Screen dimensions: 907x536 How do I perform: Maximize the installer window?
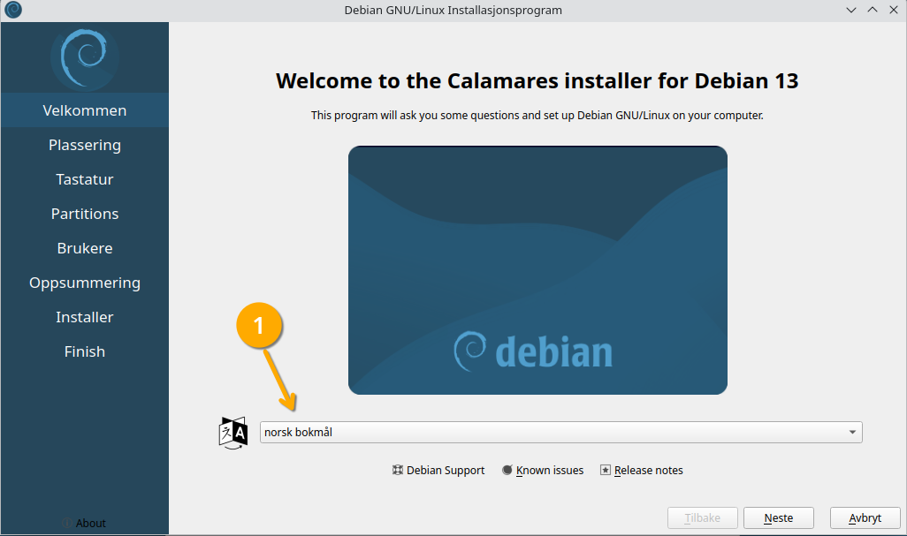click(x=873, y=10)
